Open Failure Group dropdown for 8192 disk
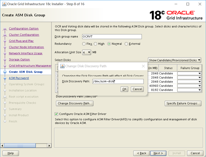 189,90
